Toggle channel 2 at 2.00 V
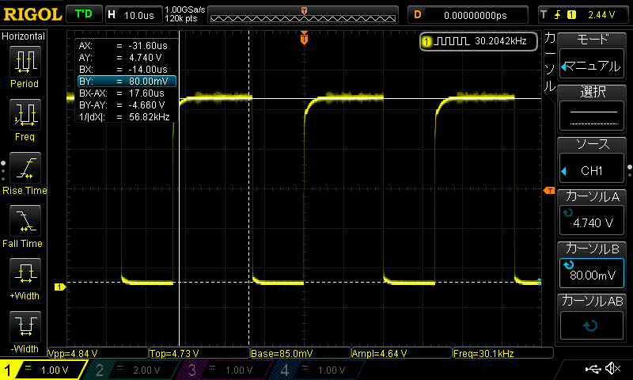 (x=131, y=370)
